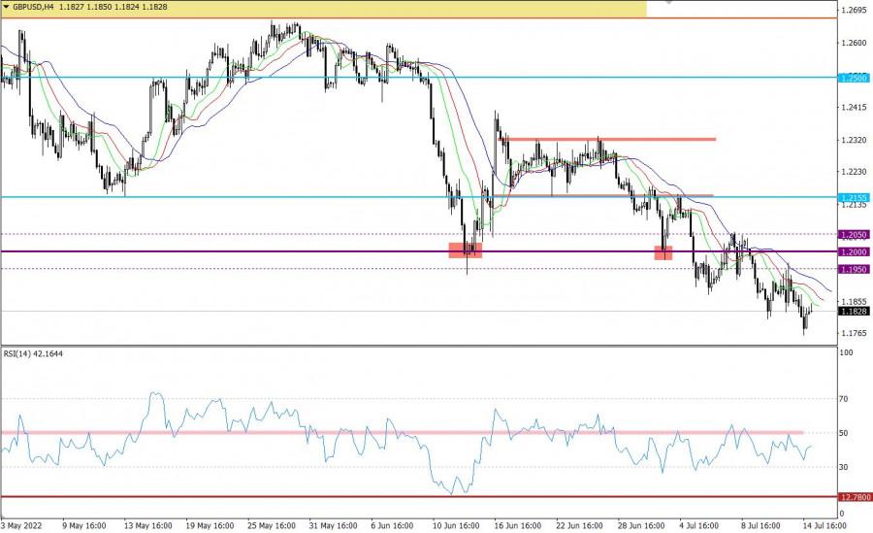Click the triangle arrow before GBPUSD,H4
Image resolution: width=873 pixels, height=533 pixels.
[6, 7]
